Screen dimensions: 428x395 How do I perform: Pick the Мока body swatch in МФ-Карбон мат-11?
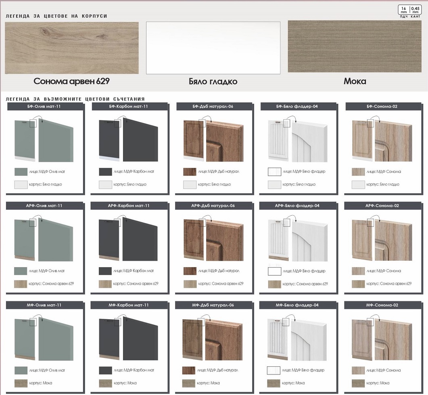point(105,383)
